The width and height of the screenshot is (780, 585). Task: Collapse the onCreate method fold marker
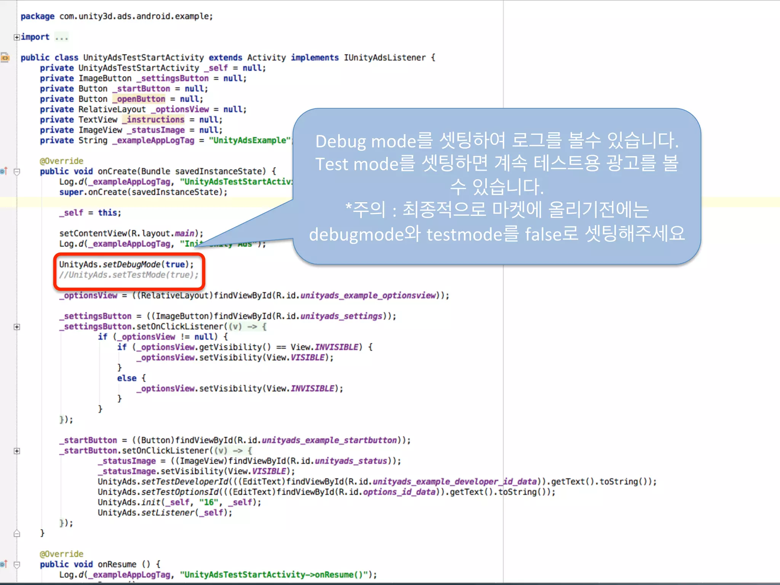[17, 172]
